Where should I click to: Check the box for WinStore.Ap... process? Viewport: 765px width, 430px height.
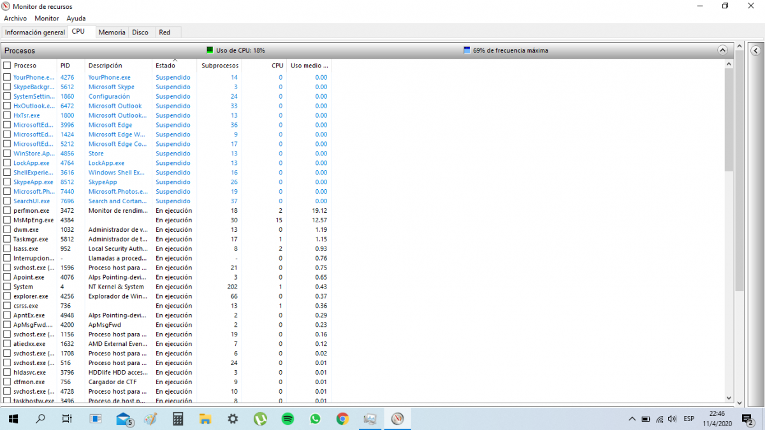pyautogui.click(x=7, y=154)
